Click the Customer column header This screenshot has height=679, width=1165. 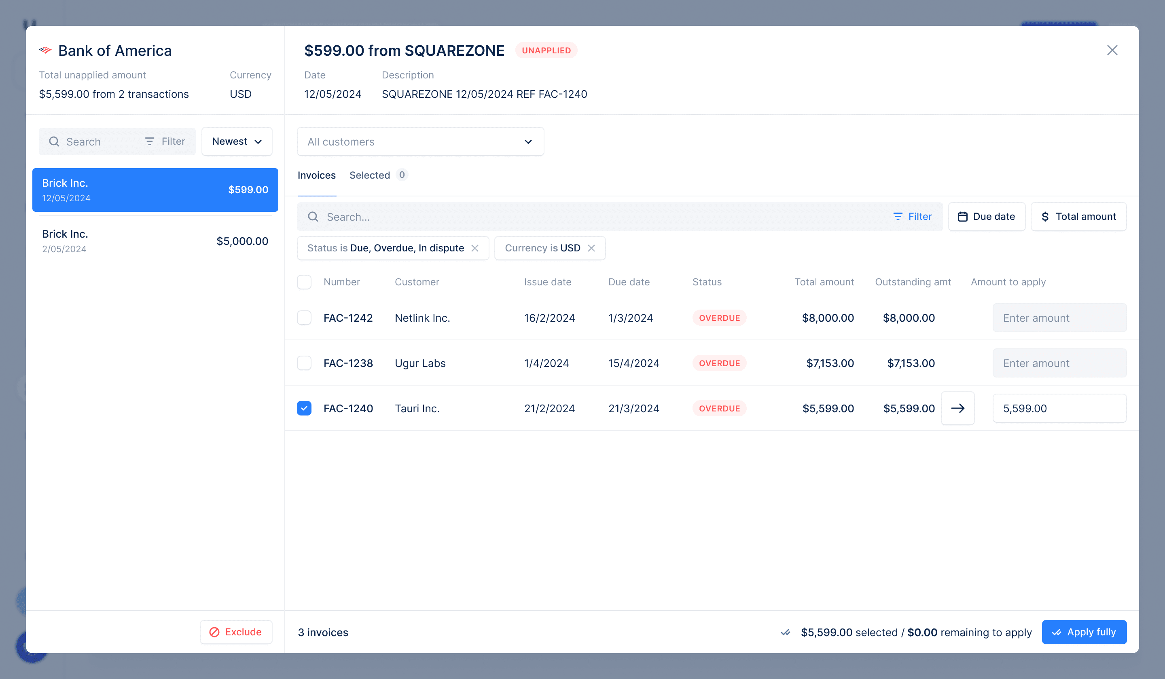417,282
